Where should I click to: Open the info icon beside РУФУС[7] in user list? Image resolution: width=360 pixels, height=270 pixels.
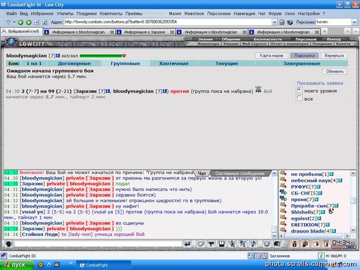319,187
